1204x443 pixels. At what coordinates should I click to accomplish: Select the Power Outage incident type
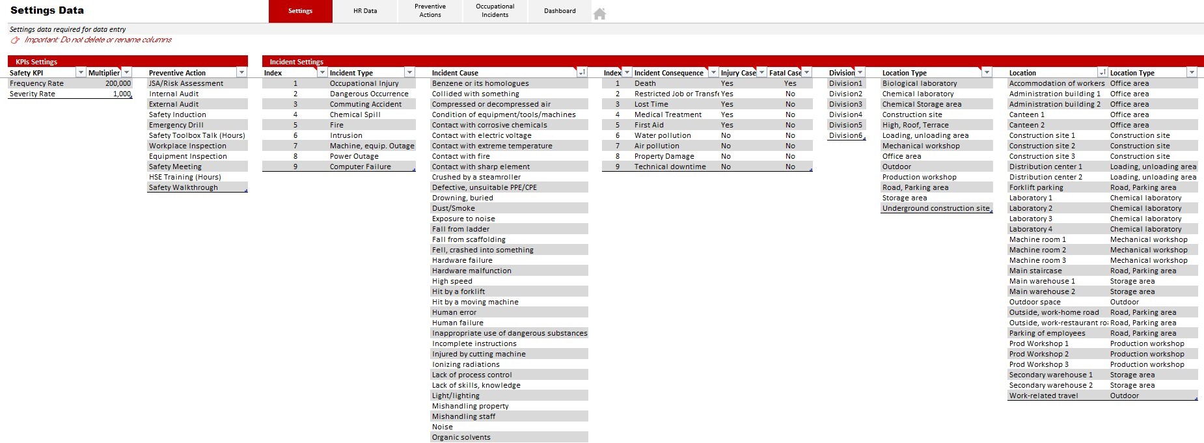pos(372,156)
